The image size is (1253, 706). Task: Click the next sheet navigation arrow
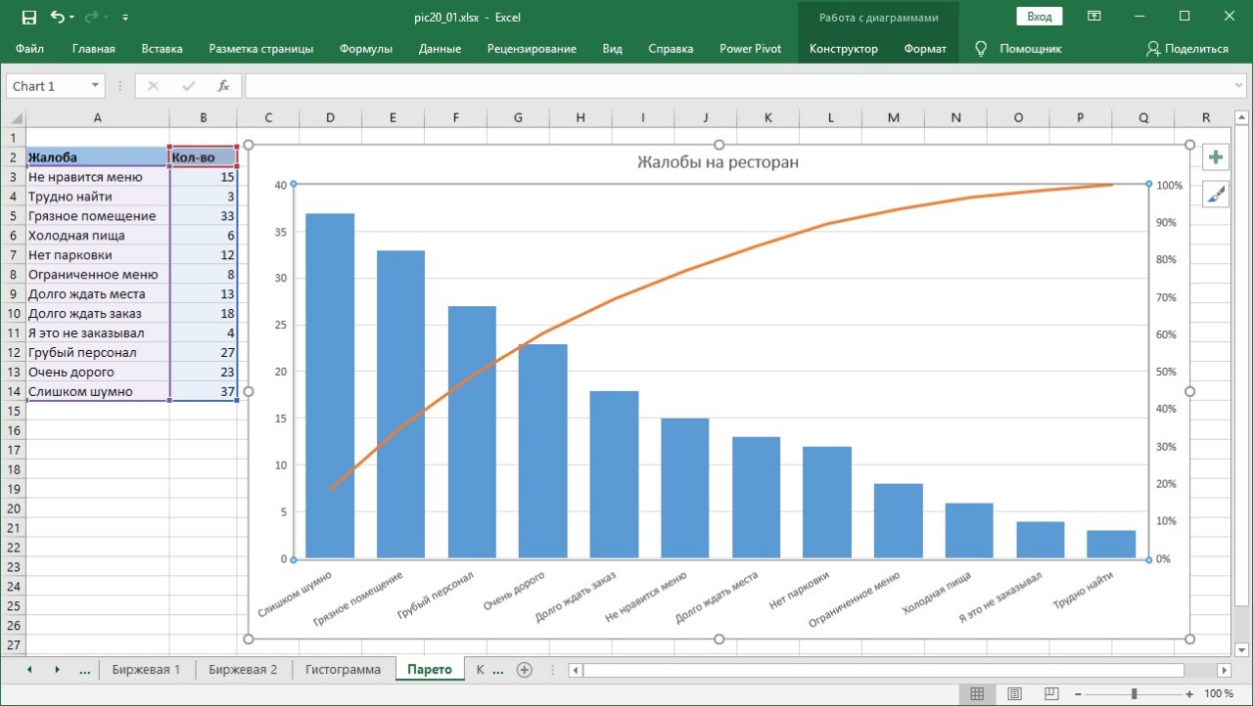click(57, 670)
